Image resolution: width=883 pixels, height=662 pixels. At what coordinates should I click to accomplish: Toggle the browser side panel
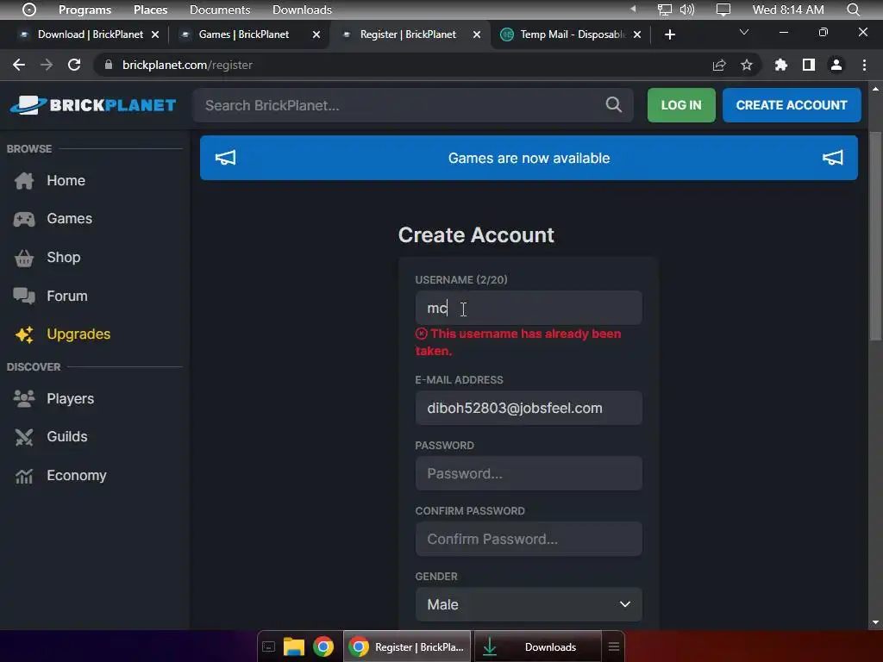[x=809, y=65]
